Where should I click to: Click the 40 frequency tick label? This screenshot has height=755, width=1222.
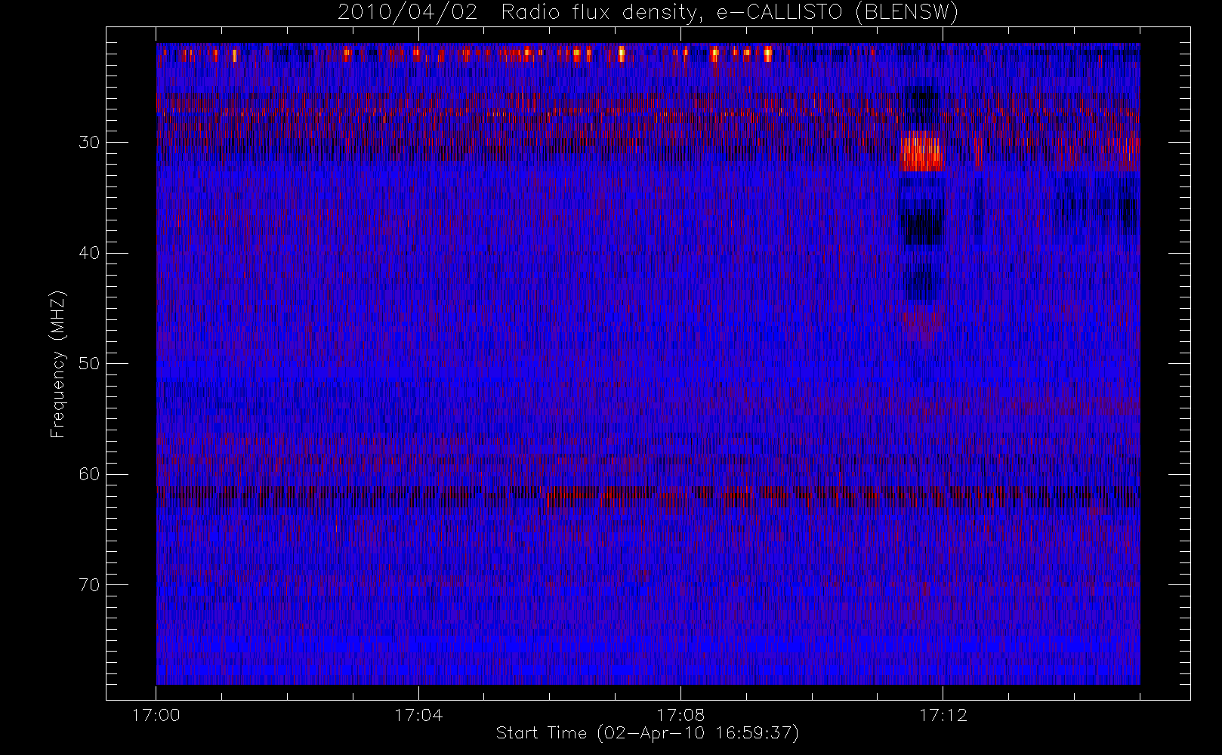point(89,253)
